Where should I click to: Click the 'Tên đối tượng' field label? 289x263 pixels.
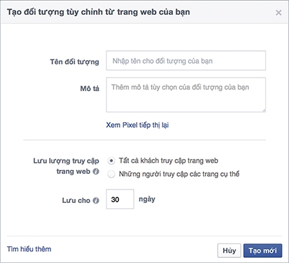tap(74, 62)
